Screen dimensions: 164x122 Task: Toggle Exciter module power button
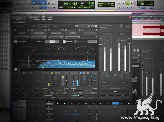[66, 30]
